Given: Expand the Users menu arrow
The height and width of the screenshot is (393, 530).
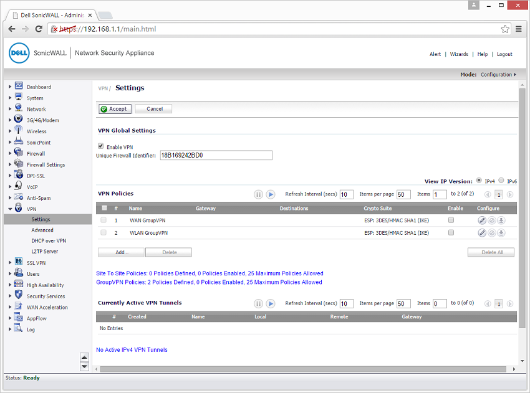Looking at the screenshot, I should pyautogui.click(x=10, y=274).
